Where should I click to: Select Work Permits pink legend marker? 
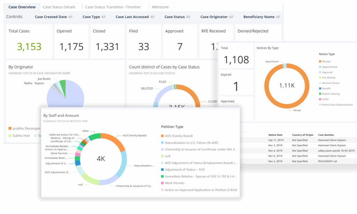click(x=162, y=183)
